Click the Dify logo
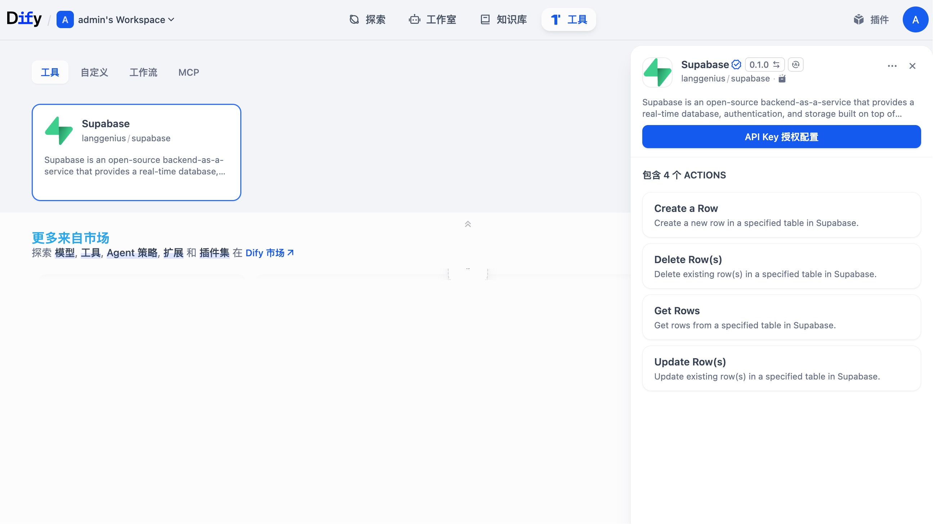The width and height of the screenshot is (933, 524). pos(24,19)
